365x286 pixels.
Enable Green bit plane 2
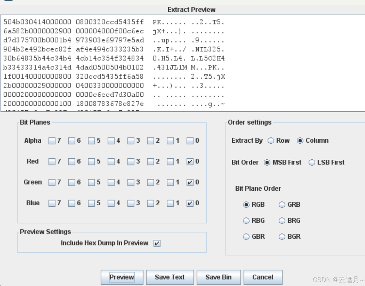point(151,182)
